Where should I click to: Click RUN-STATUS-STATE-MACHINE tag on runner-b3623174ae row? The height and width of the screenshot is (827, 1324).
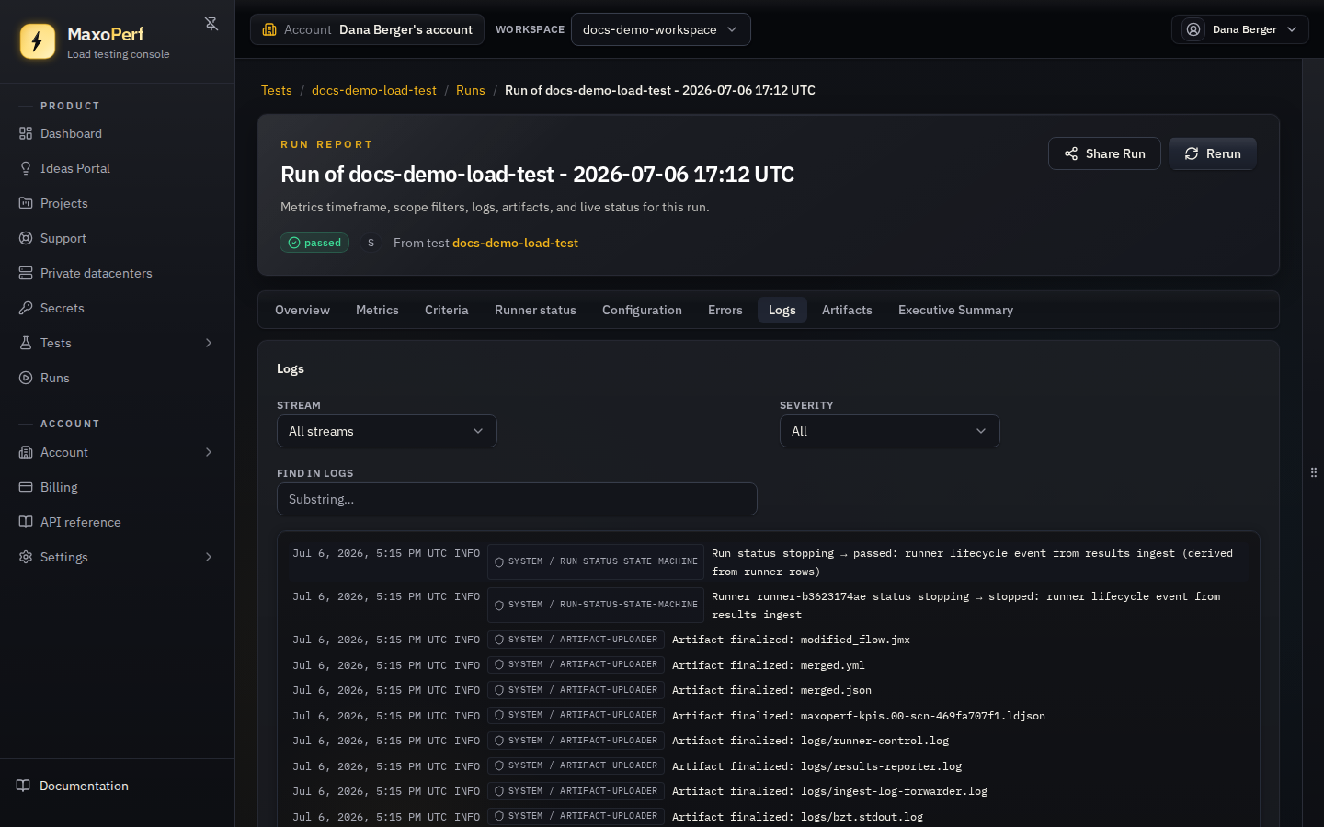(x=596, y=605)
